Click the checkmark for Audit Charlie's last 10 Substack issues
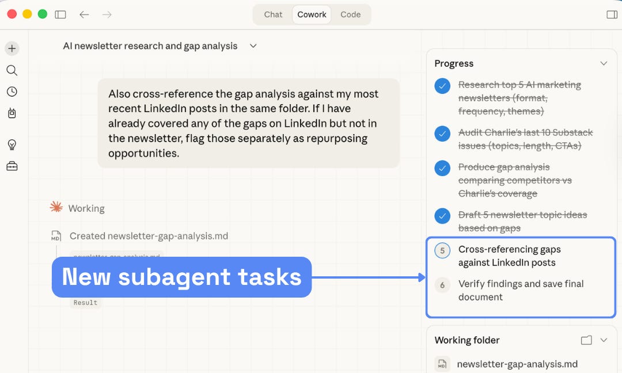622x373 pixels. (442, 134)
